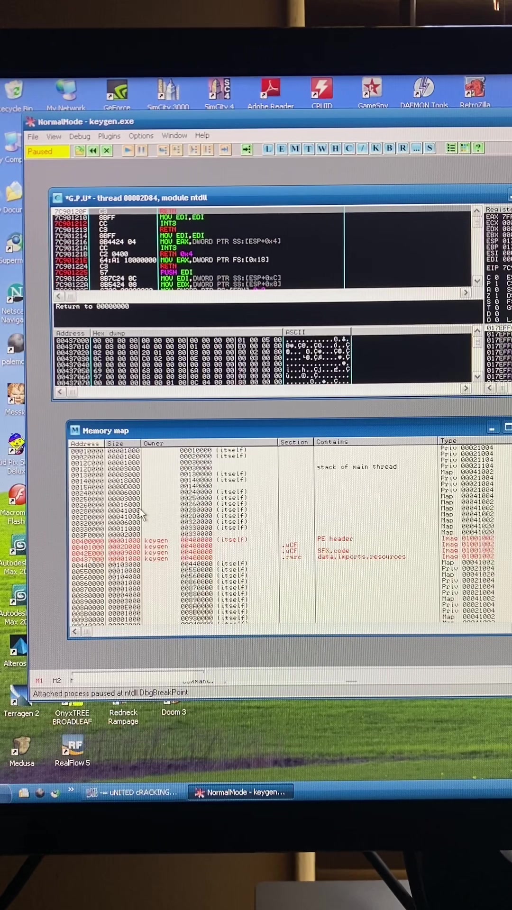Open the DAEMON Tools desktop shortcut
The image size is (512, 910).
(424, 93)
